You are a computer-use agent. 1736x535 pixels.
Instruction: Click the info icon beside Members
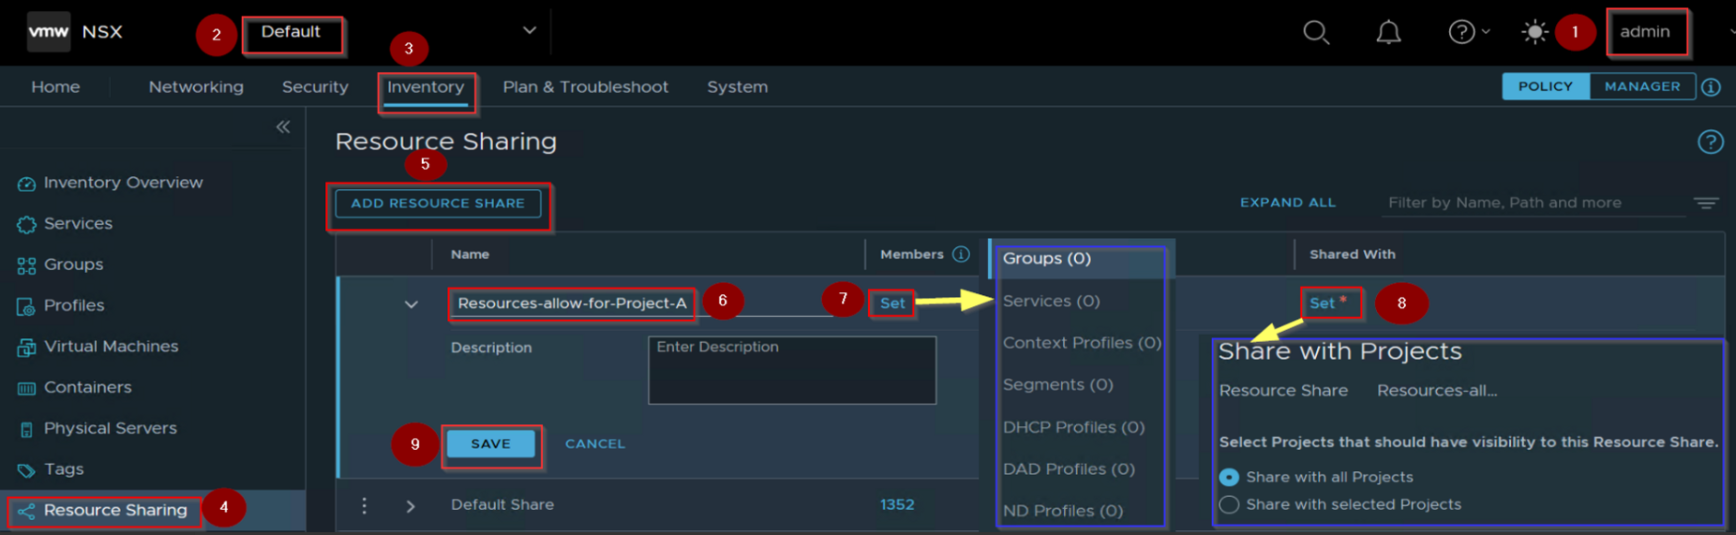coord(961,254)
